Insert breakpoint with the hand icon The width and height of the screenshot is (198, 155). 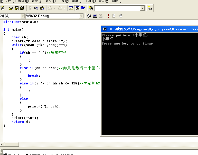[x=120, y=16]
